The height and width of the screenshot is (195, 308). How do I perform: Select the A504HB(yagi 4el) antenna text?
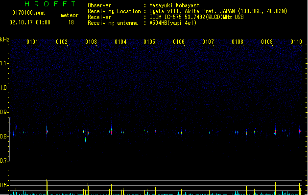173,23
